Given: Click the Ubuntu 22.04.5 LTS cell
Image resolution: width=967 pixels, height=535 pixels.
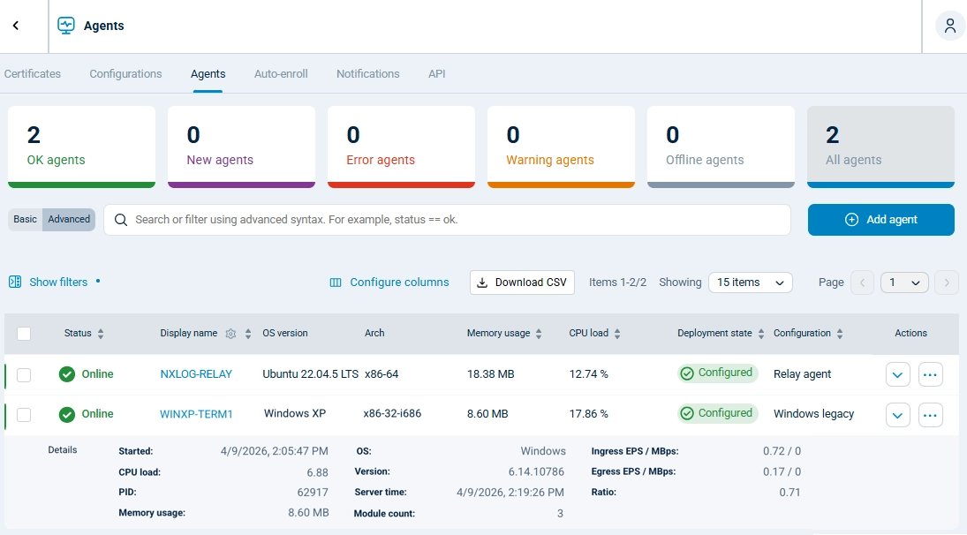Looking at the screenshot, I should 310,374.
